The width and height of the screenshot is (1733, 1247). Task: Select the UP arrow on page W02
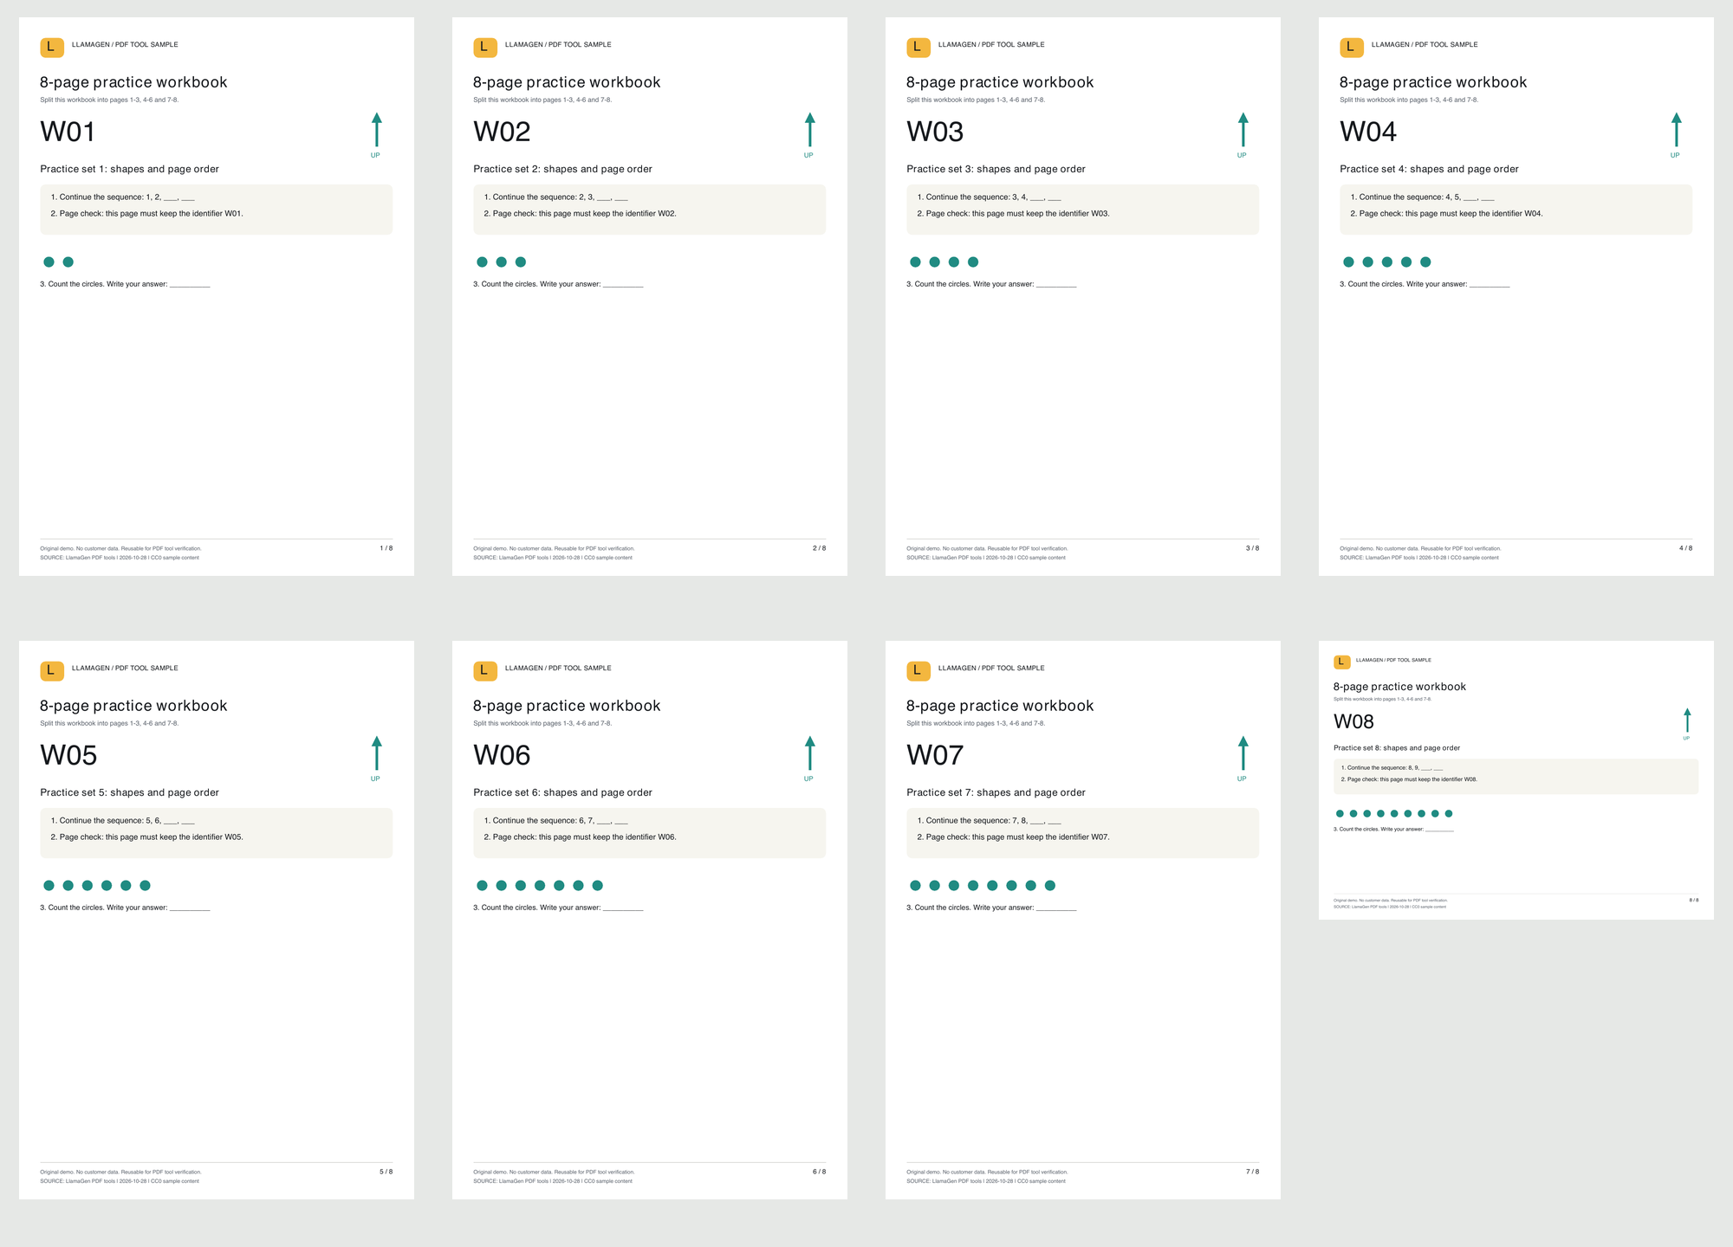[x=809, y=131]
